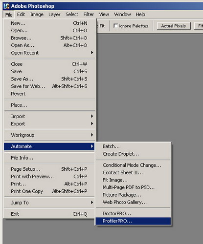Click the Actual Pixels button
Screen dimensions: 203x244
[x=174, y=26]
